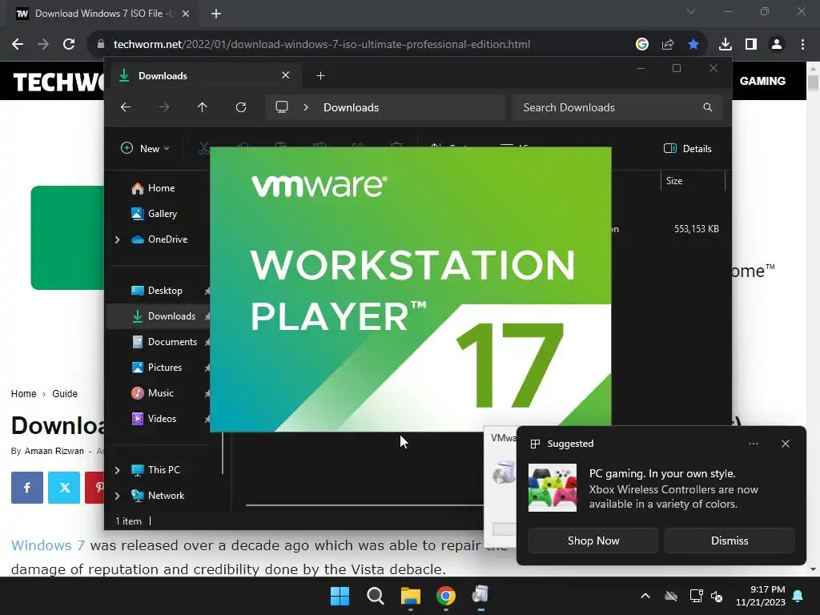The image size is (820, 615).
Task: Click Shop Now in Suggested notification
Action: click(593, 541)
